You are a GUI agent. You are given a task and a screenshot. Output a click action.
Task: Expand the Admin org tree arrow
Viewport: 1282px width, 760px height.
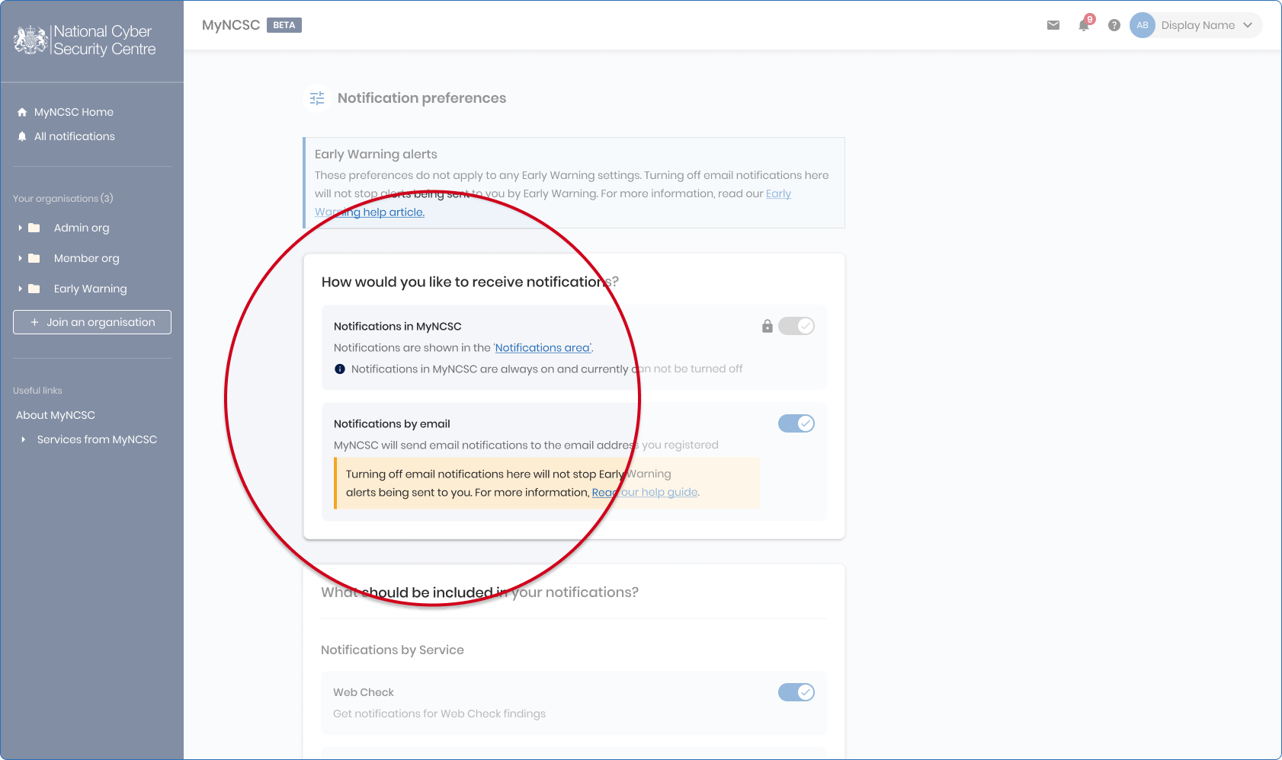(20, 228)
